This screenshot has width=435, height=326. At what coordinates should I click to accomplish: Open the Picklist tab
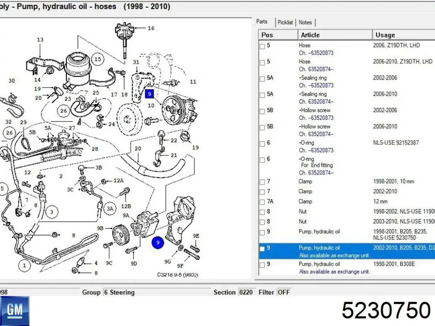pos(285,22)
